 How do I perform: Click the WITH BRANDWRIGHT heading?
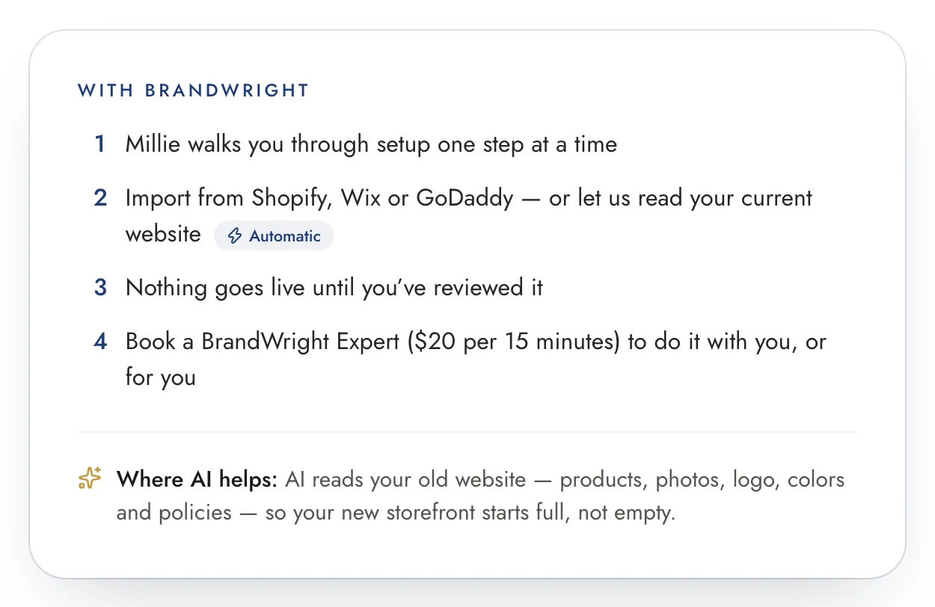(x=193, y=91)
